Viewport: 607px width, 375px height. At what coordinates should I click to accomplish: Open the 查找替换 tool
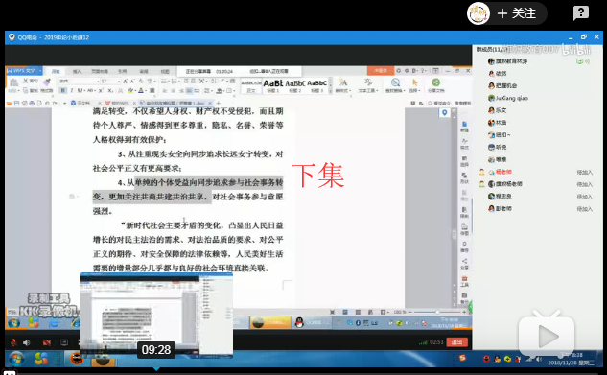pyautogui.click(x=395, y=85)
